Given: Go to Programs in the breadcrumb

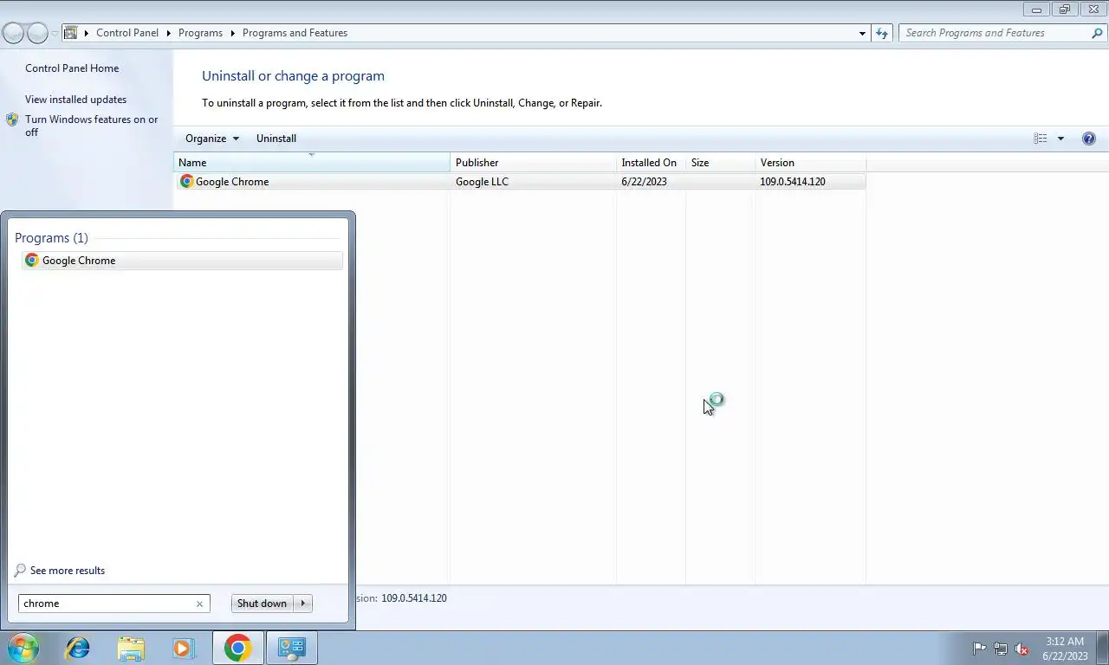Looking at the screenshot, I should (x=200, y=33).
